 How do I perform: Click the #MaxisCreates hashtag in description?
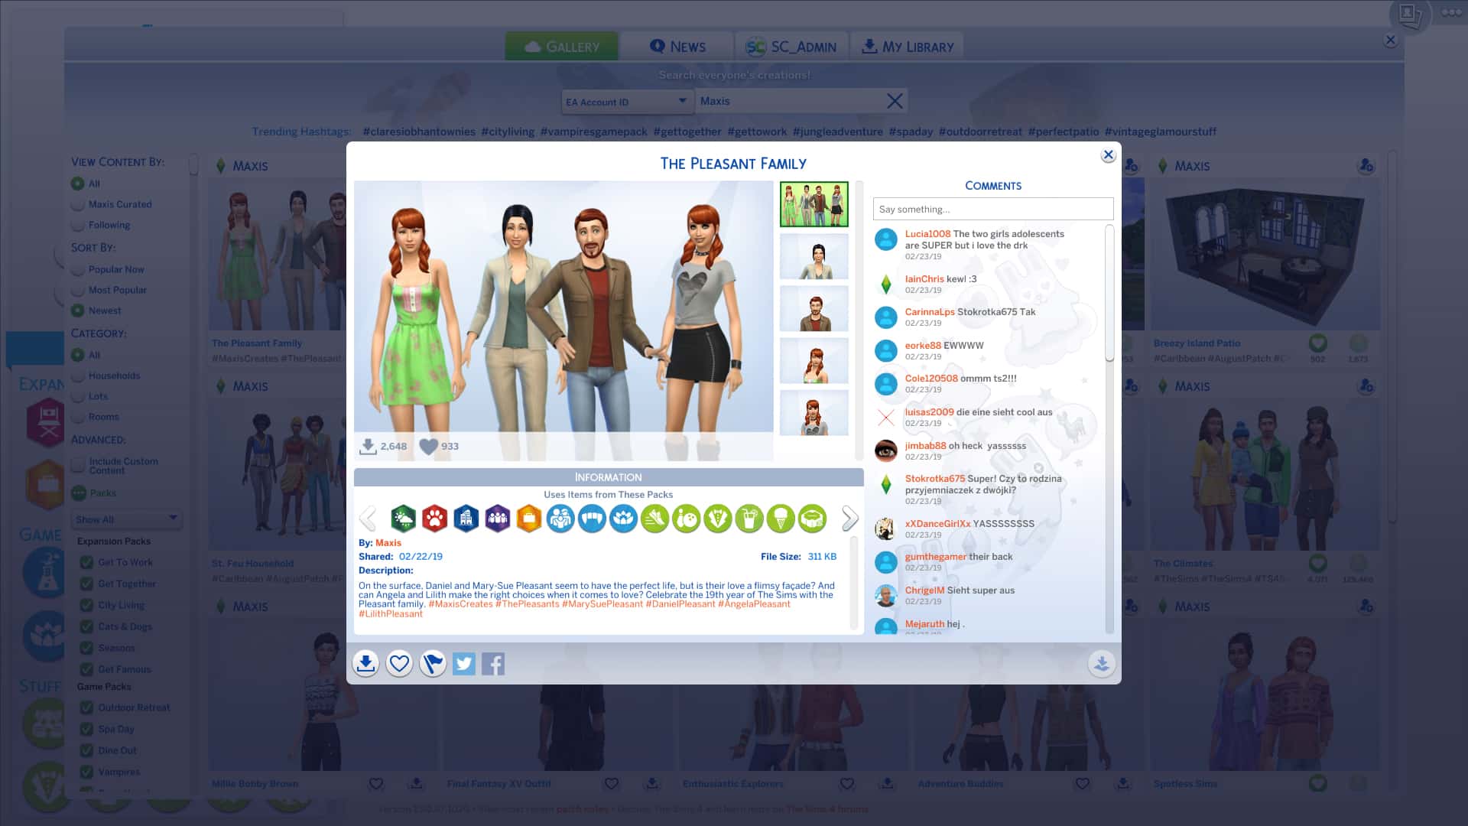(x=460, y=604)
